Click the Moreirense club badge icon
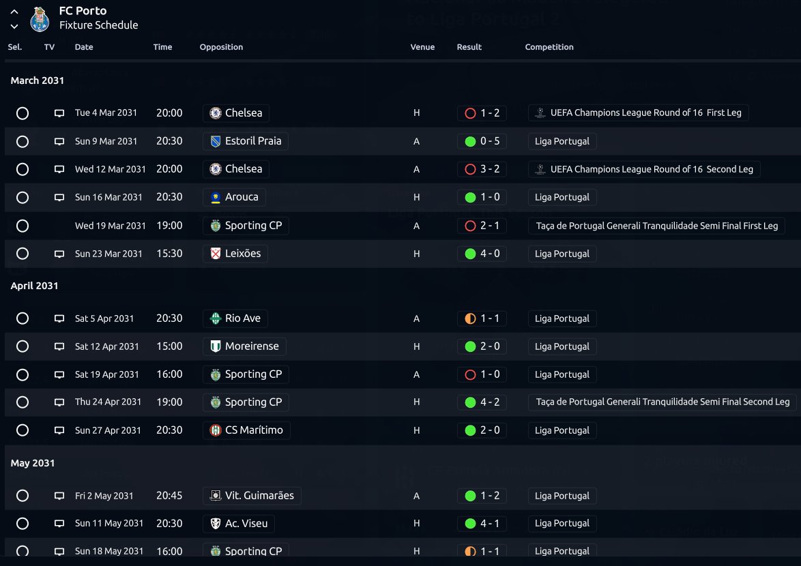801x566 pixels. tap(216, 346)
